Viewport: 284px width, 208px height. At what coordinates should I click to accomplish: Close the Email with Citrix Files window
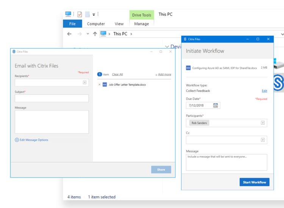(x=170, y=52)
